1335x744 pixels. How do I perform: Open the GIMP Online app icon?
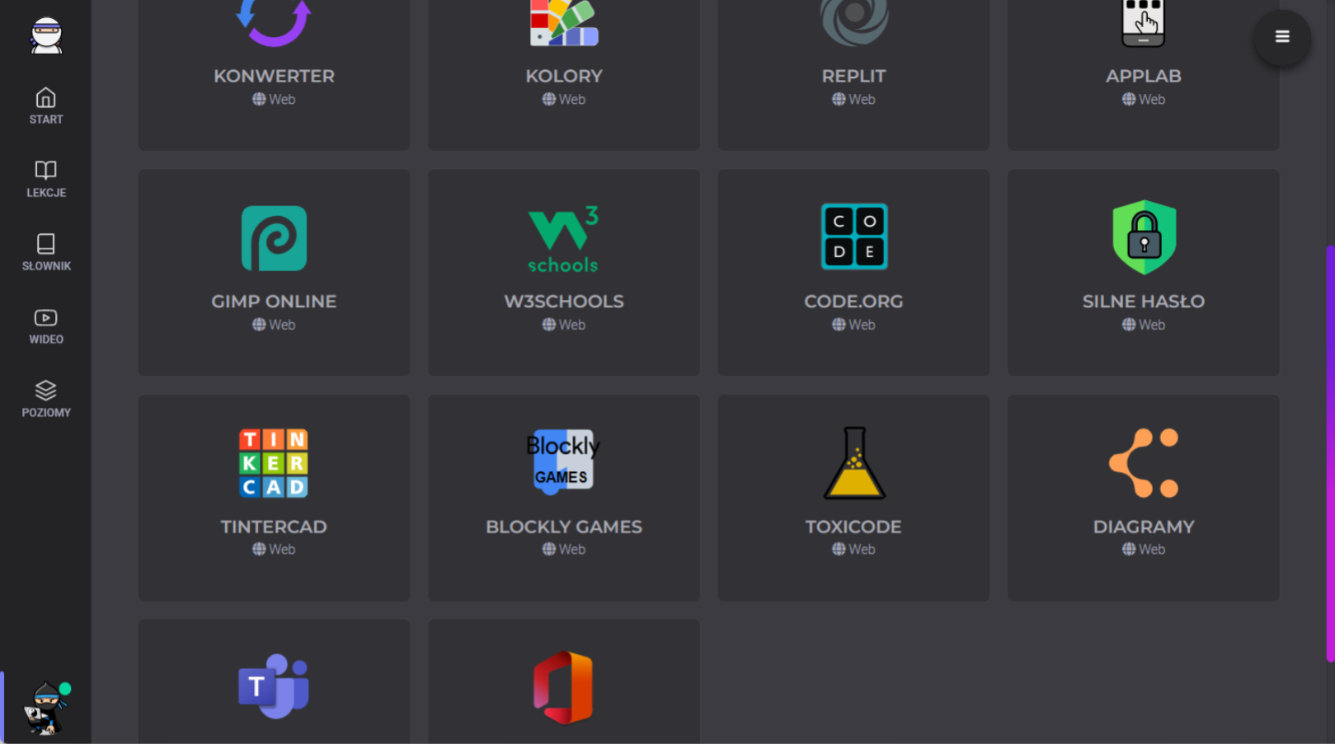tap(274, 239)
